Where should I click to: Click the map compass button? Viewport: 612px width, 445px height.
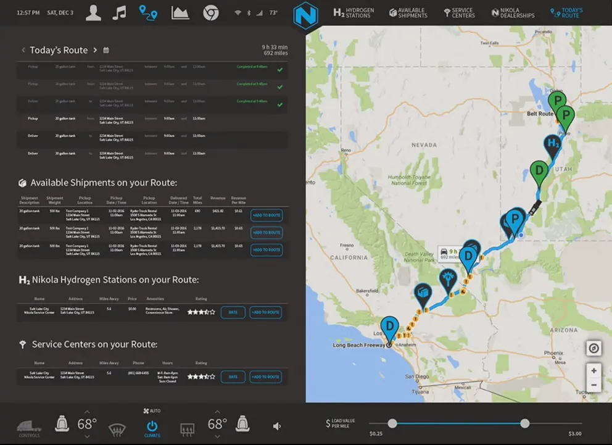(x=593, y=348)
